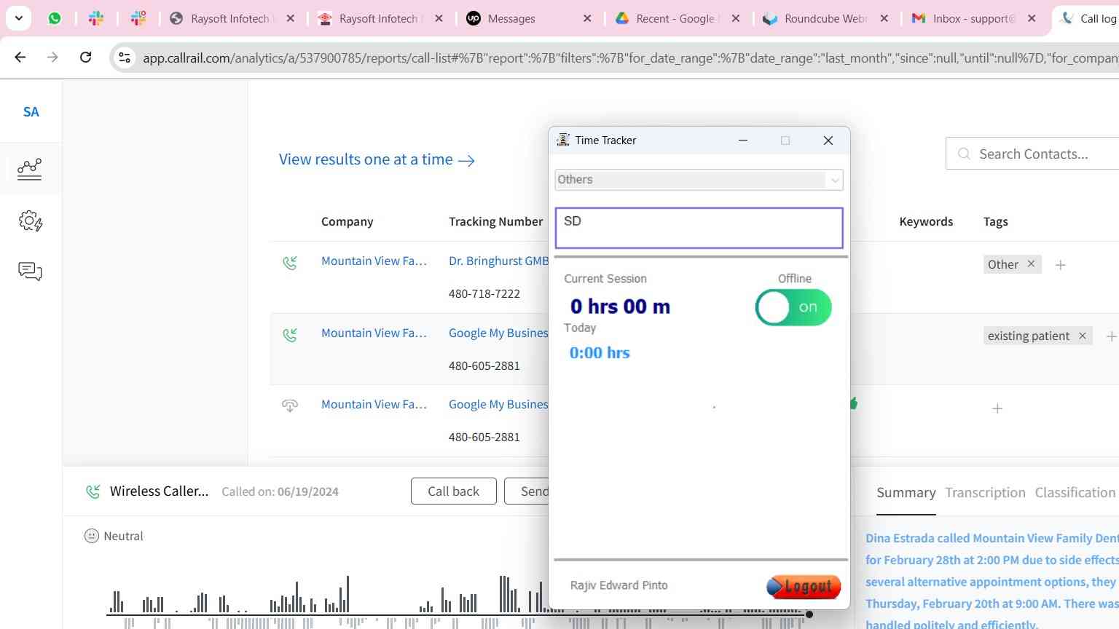The image size is (1119, 629).
Task: Close the Time Tracker window
Action: coord(828,141)
